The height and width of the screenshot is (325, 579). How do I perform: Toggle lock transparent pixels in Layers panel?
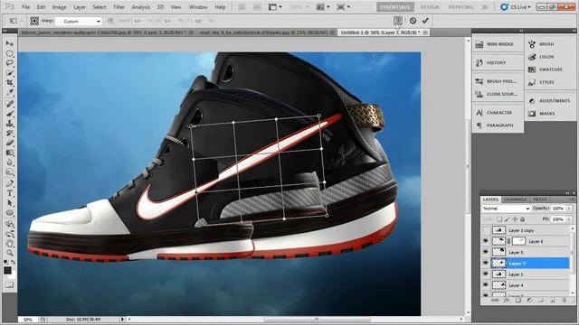[x=499, y=219]
